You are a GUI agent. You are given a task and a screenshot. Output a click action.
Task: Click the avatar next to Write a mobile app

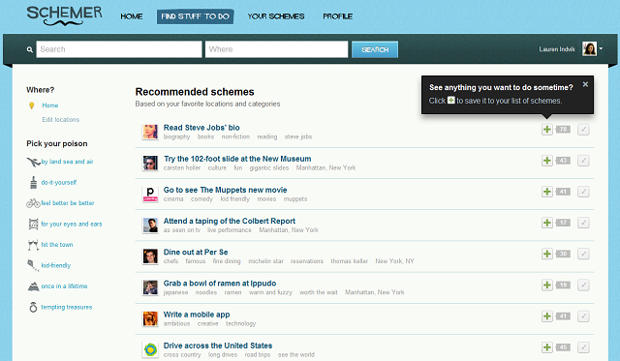tap(150, 318)
